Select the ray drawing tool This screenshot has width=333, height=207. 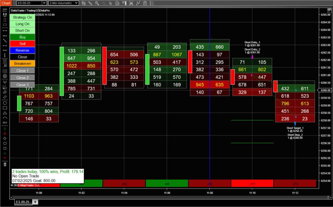[x=5, y=36]
